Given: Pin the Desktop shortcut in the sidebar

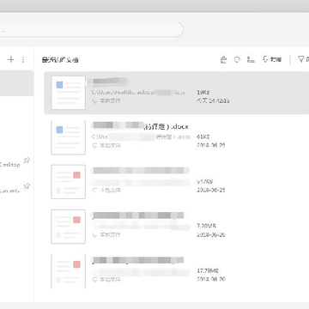Looking at the screenshot, I should 27,161.
